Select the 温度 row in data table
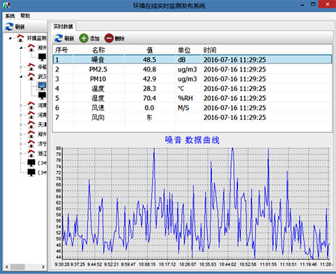Viewport: 336px width, 274px height. click(192, 88)
